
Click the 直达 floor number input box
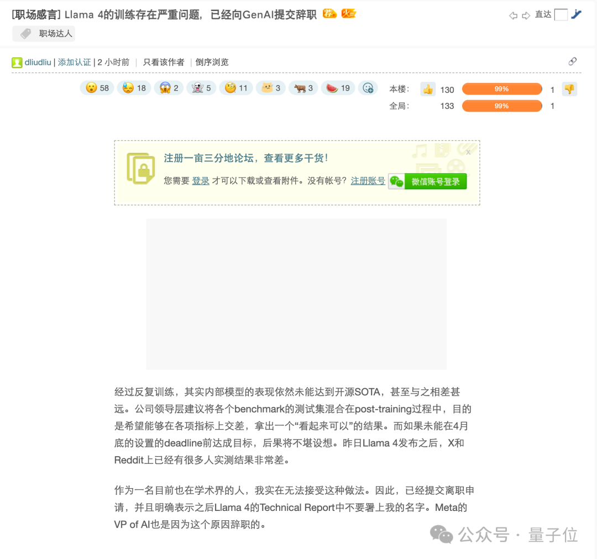pos(561,15)
